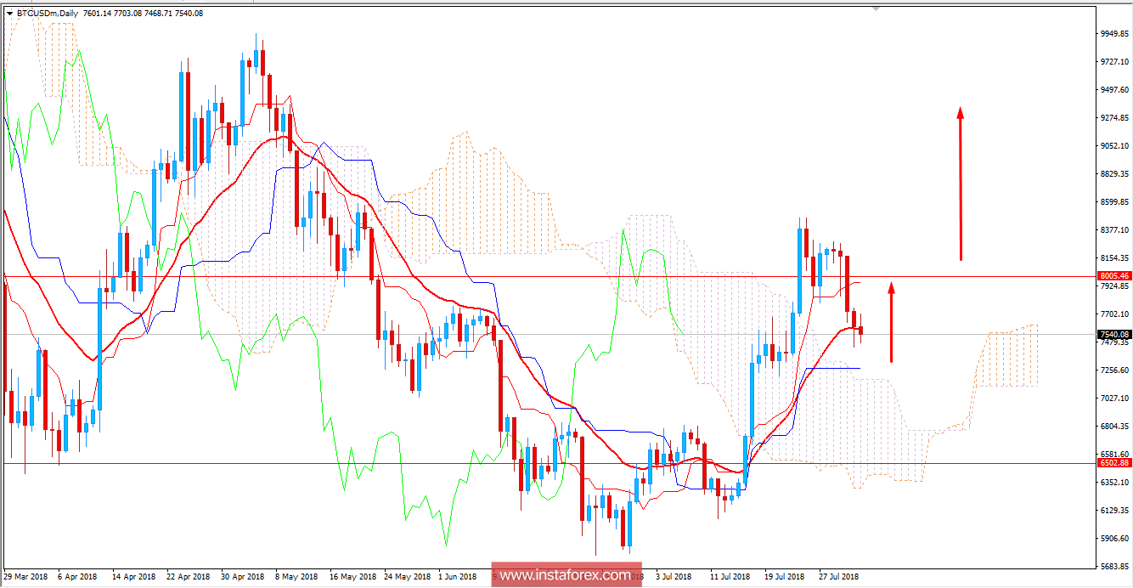Image resolution: width=1133 pixels, height=588 pixels.
Task: Click the 6804.35 price axis label
Action: coord(1113,427)
